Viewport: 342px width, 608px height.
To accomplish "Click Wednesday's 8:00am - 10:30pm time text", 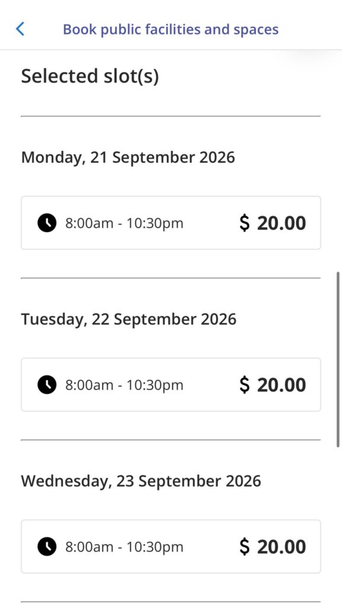I will (124, 547).
